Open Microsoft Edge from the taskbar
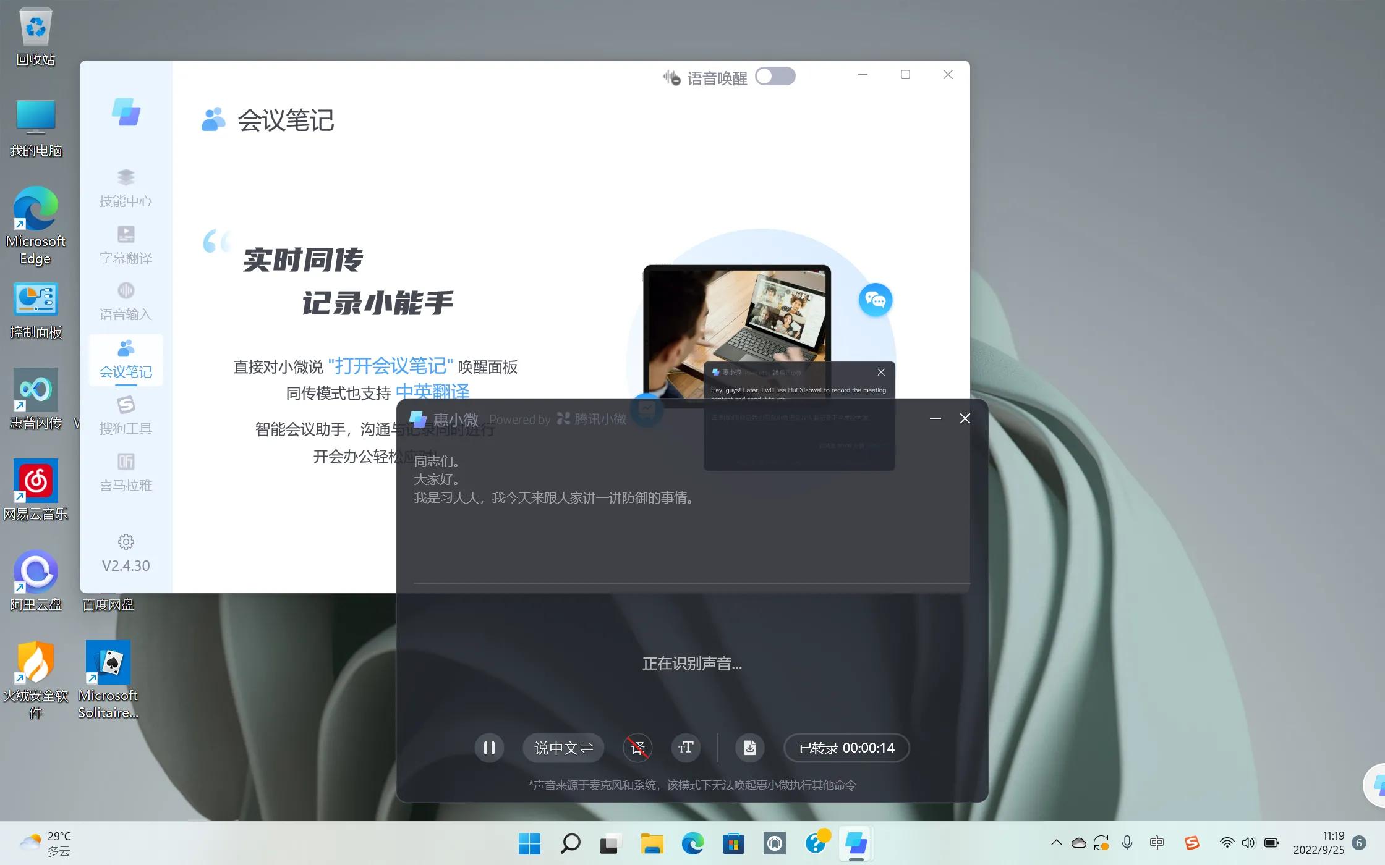Screen dimensions: 1385x865 [x=692, y=842]
